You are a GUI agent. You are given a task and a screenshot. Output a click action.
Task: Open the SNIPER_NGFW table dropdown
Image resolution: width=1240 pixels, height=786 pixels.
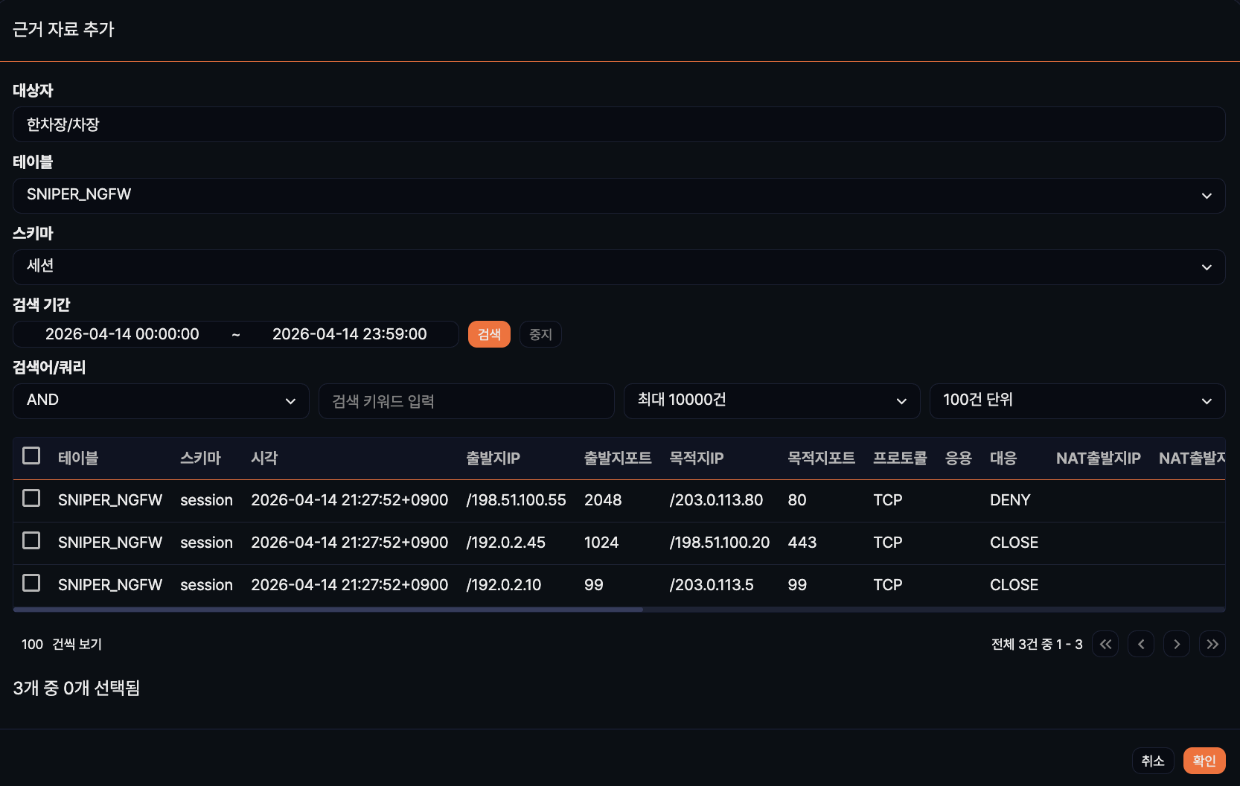pyautogui.click(x=619, y=196)
